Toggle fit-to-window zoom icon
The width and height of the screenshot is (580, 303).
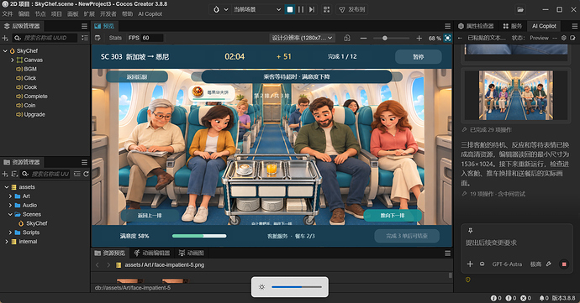(447, 38)
